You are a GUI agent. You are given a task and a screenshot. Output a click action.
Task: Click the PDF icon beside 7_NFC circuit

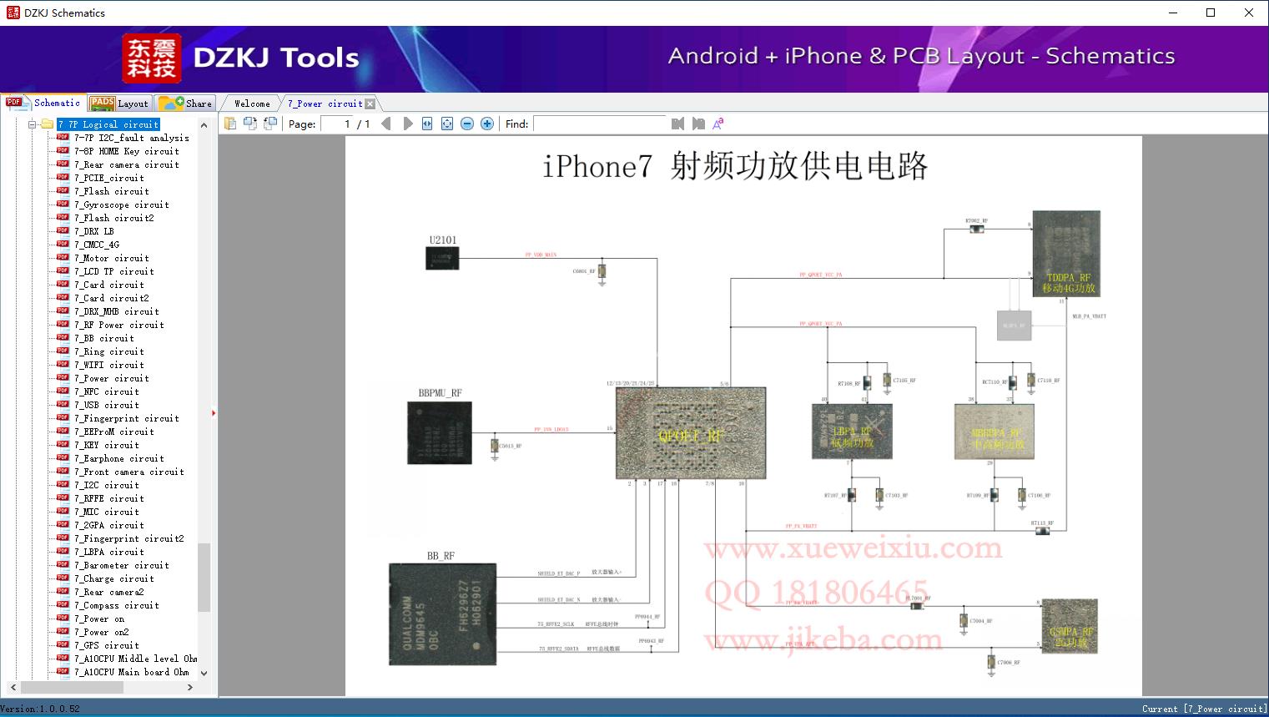coord(63,391)
